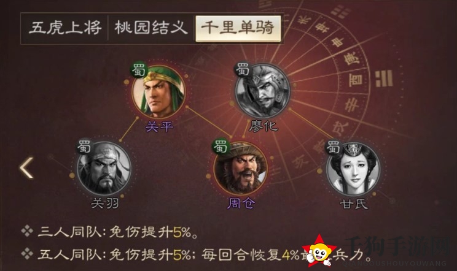Image resolution: width=457 pixels, height=271 pixels.
Task: Select 周仓 hero portrait
Action: click(240, 169)
